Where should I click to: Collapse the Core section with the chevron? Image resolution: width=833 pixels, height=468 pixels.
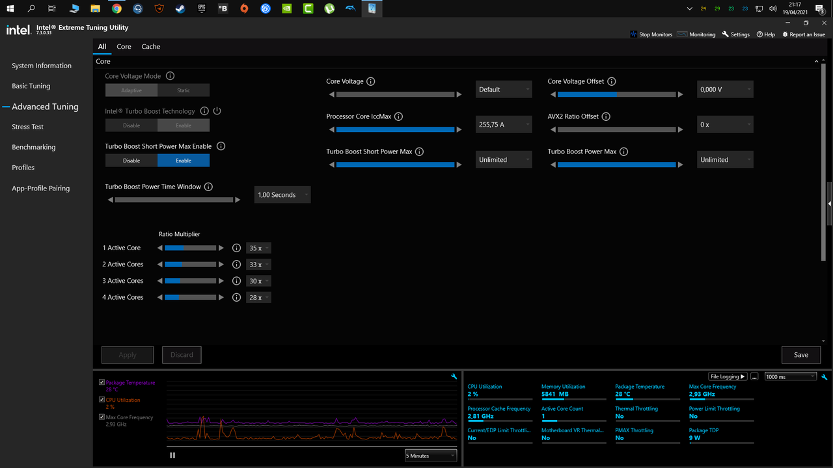pos(817,61)
